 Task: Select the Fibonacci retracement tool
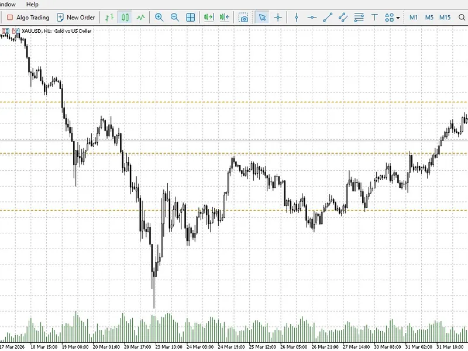coord(359,18)
